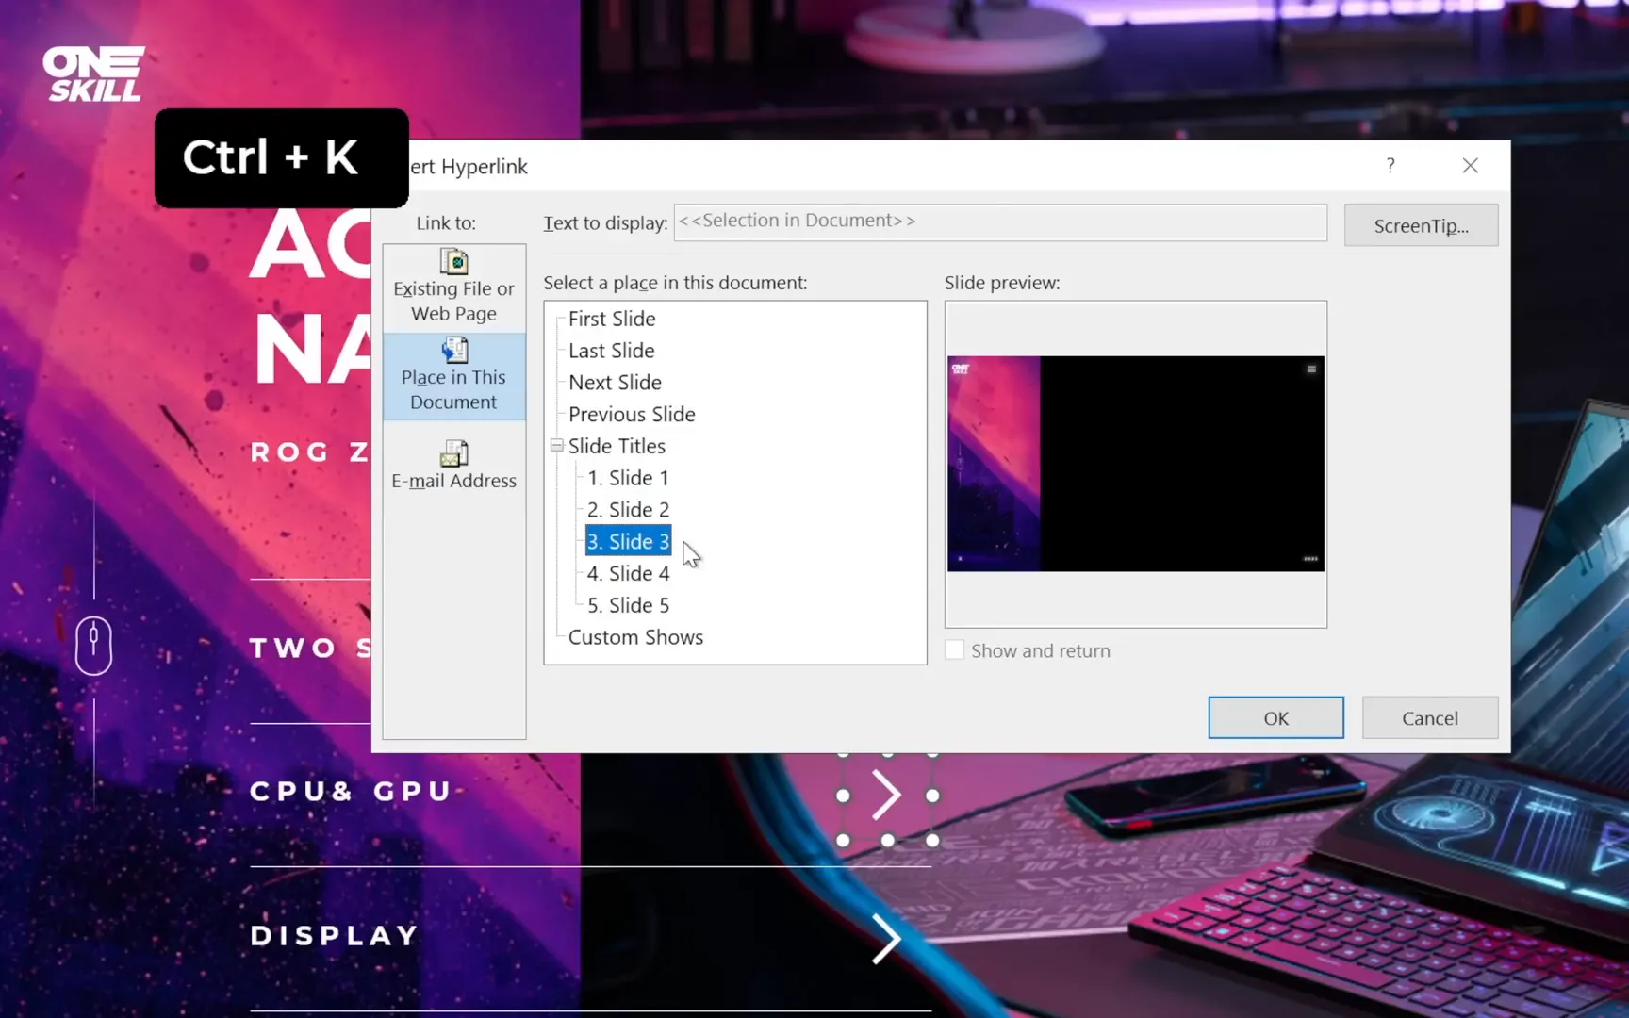1629x1018 pixels.
Task: Click the Existing File or Web Page icon
Action: (x=453, y=262)
